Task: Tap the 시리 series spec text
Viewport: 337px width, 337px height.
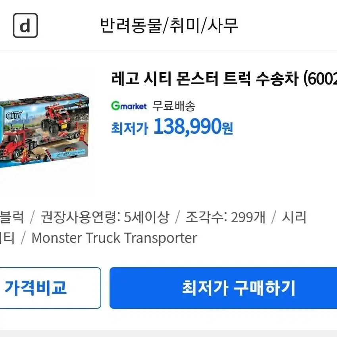Action: coord(294,217)
